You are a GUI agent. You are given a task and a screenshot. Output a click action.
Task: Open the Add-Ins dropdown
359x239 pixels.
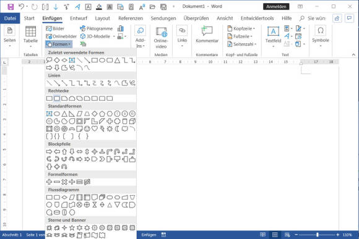coord(140,36)
